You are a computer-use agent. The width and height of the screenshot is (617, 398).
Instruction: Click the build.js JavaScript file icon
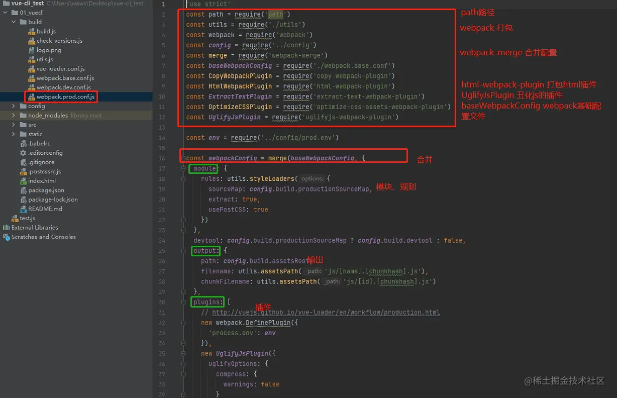click(32, 32)
